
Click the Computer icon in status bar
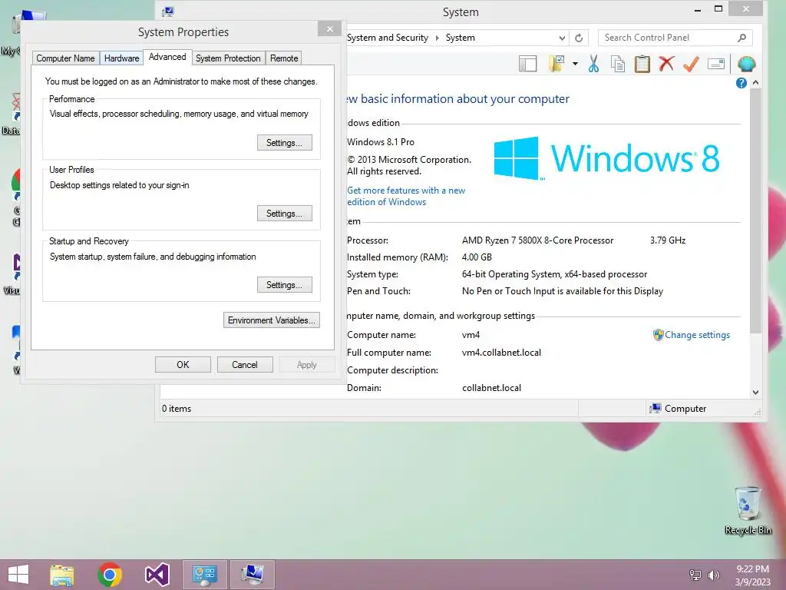656,409
